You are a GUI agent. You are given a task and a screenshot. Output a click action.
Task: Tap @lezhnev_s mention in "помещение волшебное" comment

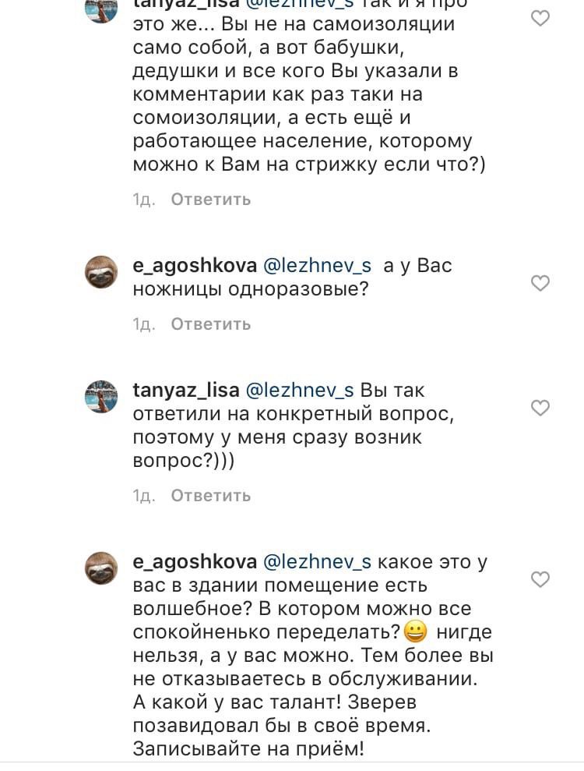tap(318, 562)
